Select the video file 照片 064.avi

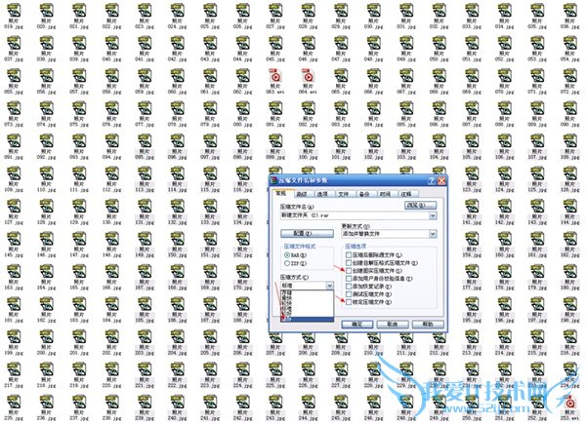click(308, 81)
